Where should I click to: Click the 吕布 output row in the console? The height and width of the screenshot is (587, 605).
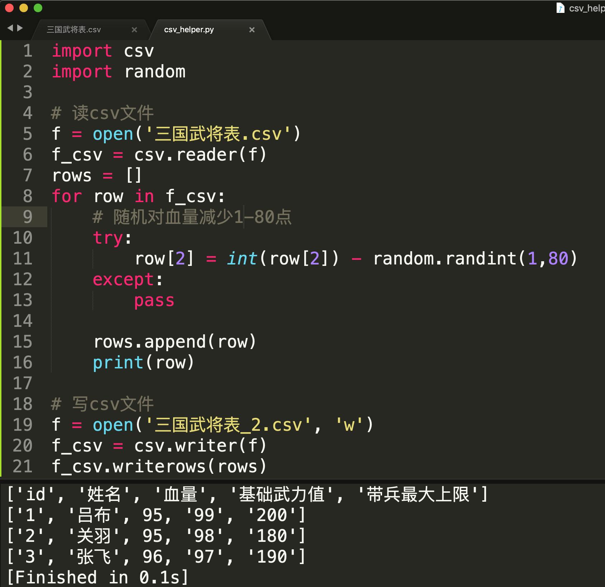point(154,516)
